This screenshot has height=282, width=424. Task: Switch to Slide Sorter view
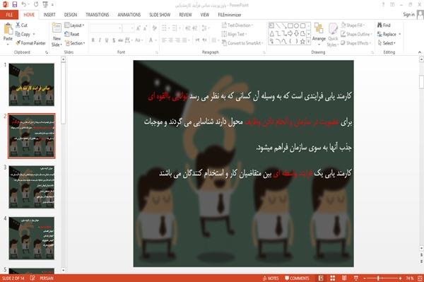click(x=333, y=278)
